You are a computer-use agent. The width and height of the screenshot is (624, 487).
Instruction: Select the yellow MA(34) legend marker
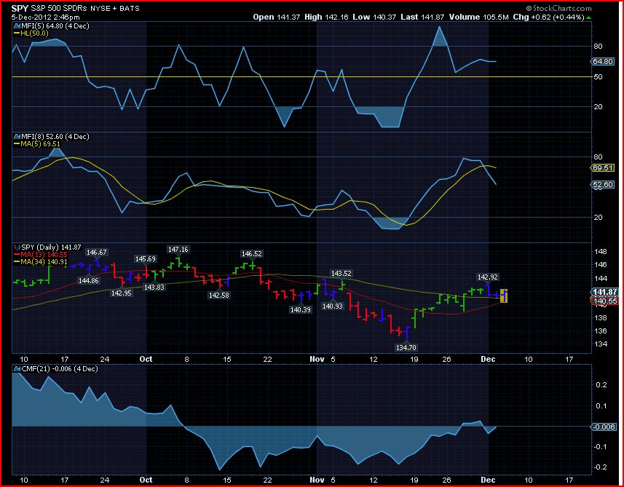(x=17, y=262)
